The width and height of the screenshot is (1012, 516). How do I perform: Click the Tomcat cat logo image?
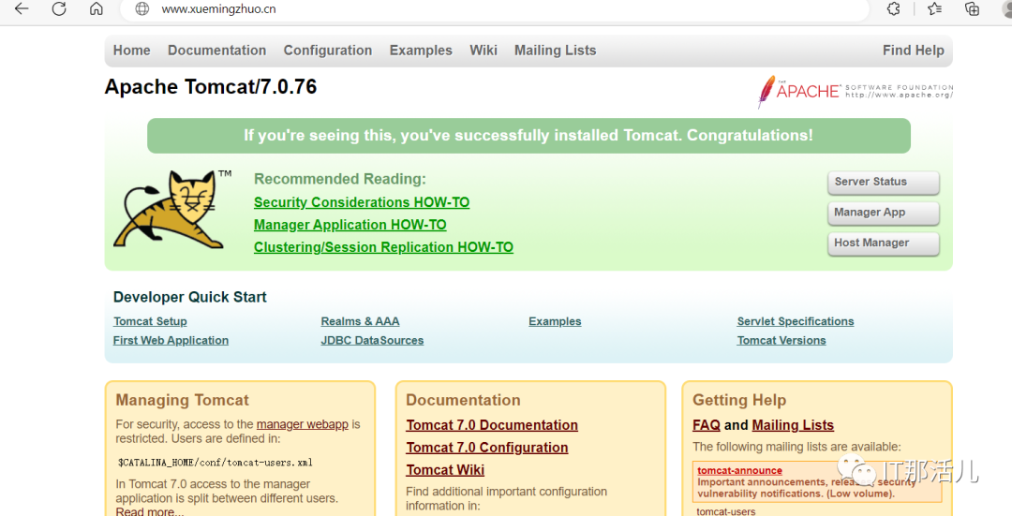tap(172, 210)
